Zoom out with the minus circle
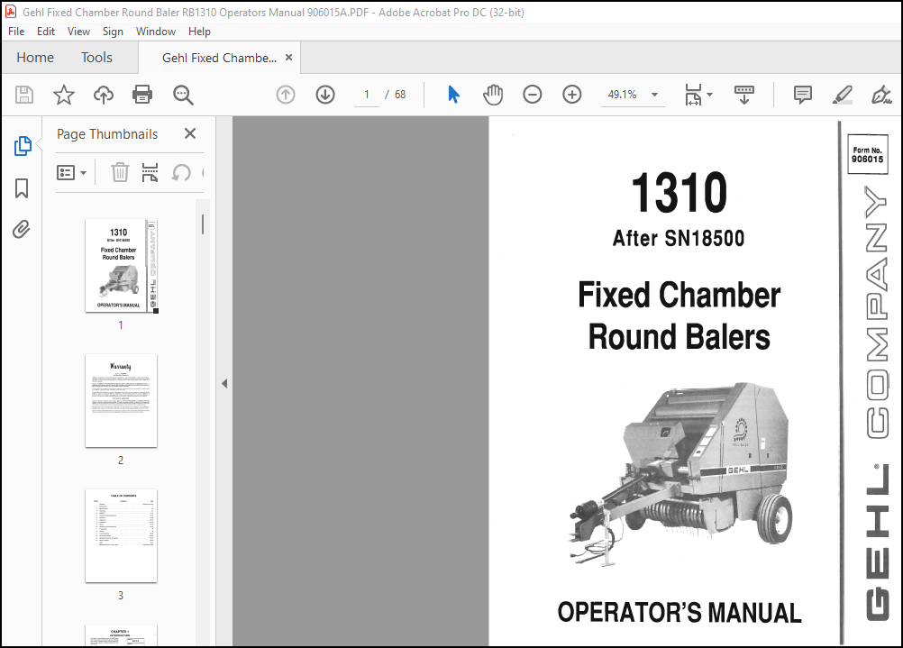Viewport: 903px width, 648px height. point(532,95)
